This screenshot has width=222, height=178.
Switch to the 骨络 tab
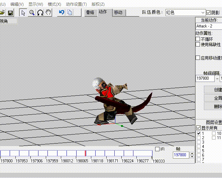coord(90,13)
